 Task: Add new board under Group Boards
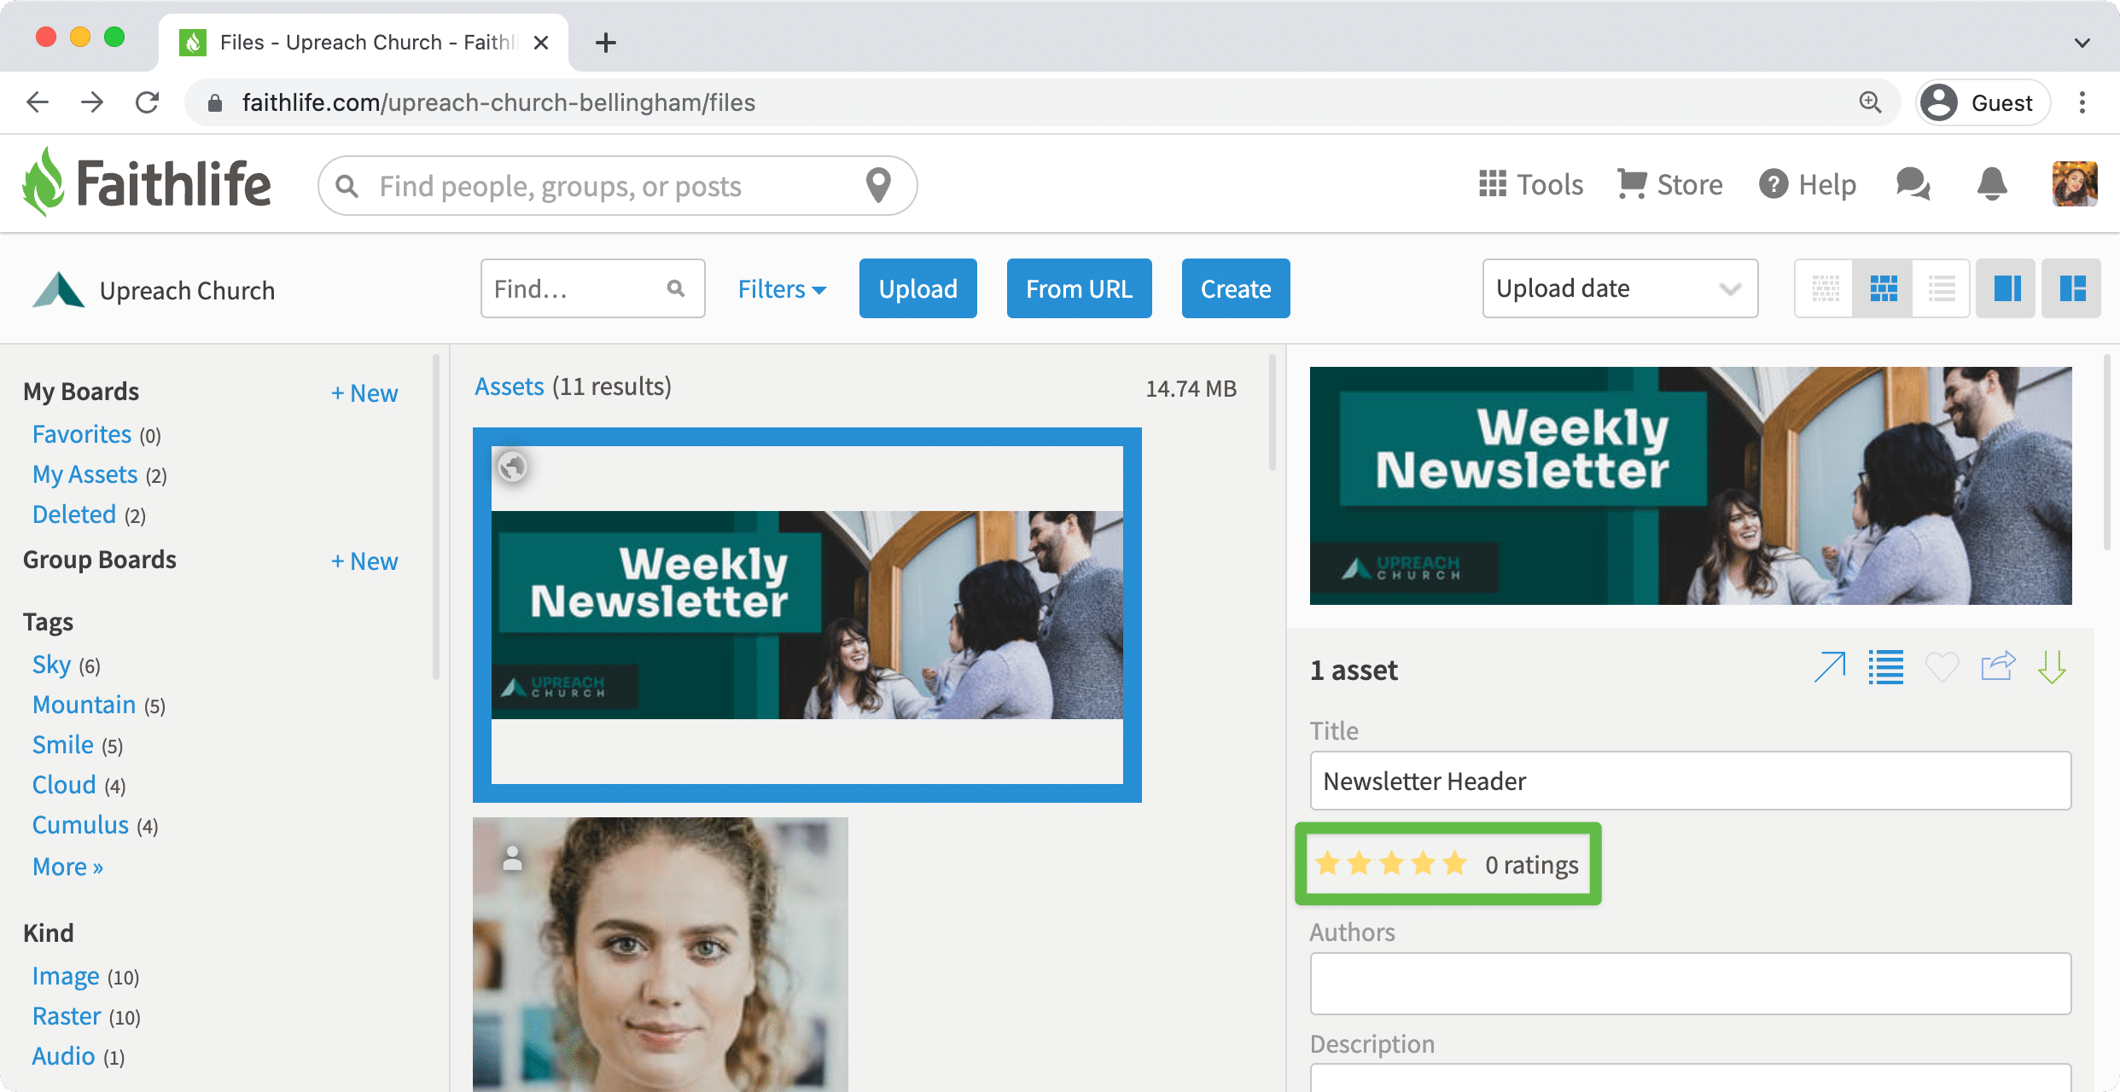[x=364, y=561]
